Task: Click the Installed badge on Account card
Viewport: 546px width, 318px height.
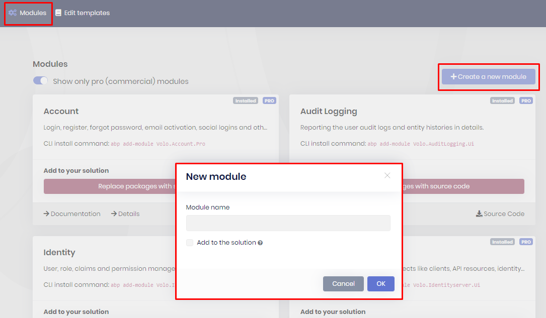Action: point(246,100)
